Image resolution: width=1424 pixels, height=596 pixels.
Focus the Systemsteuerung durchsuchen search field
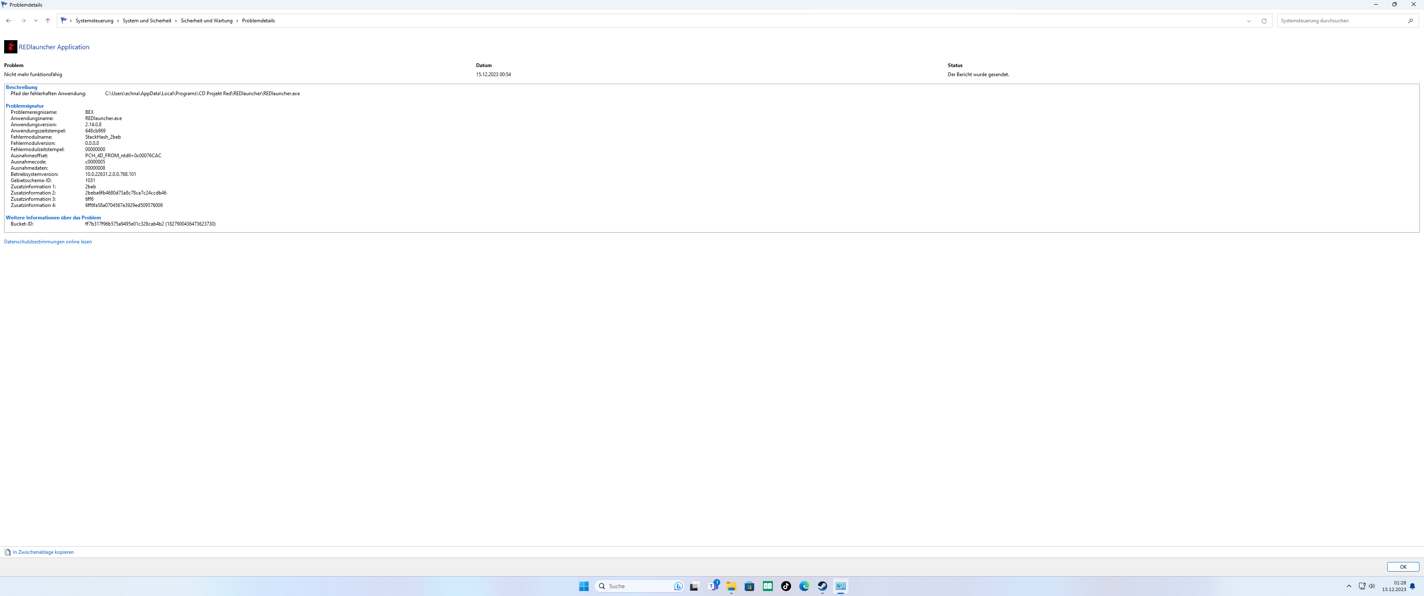tap(1340, 21)
